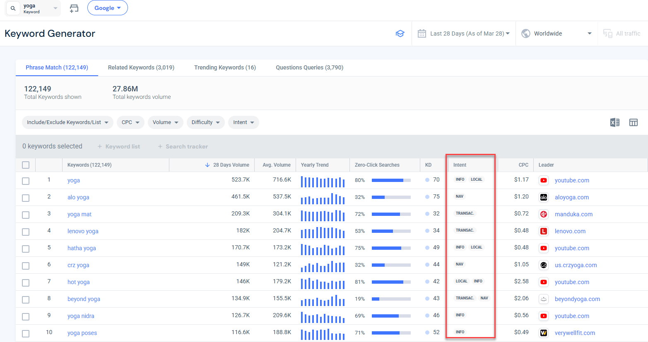Check the checkbox for yoga mat
Viewport: 648px width, 342px height.
tap(25, 215)
